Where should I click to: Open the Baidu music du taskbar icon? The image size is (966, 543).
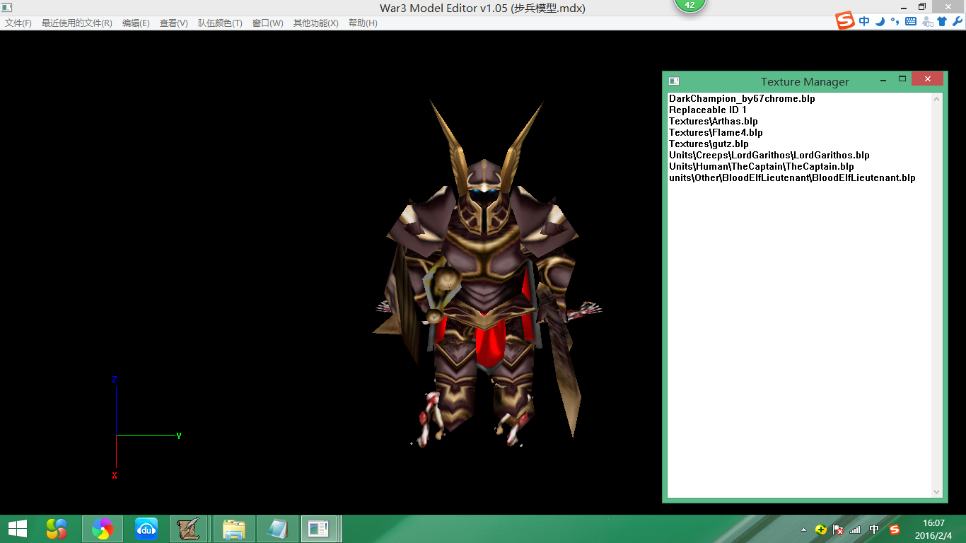pos(146,529)
